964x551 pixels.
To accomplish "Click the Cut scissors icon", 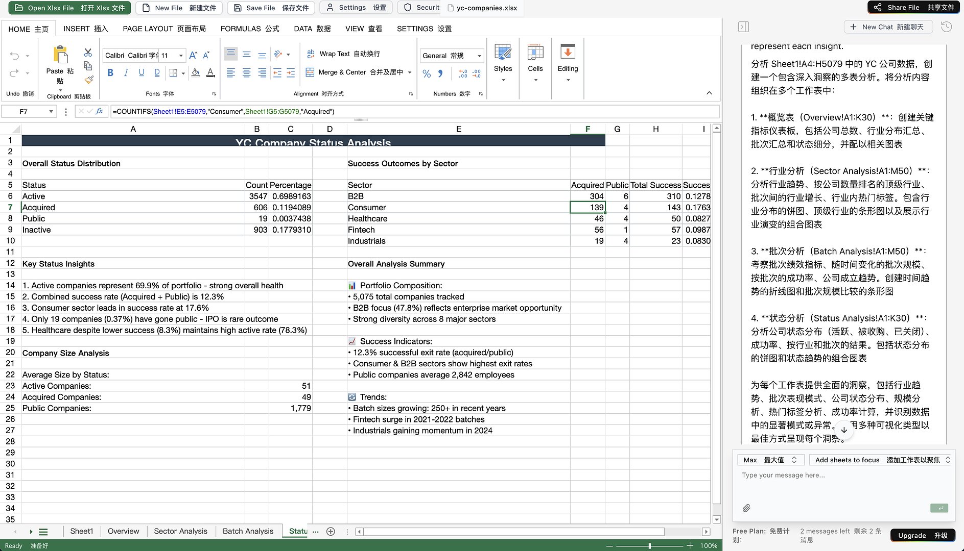I will tap(88, 53).
